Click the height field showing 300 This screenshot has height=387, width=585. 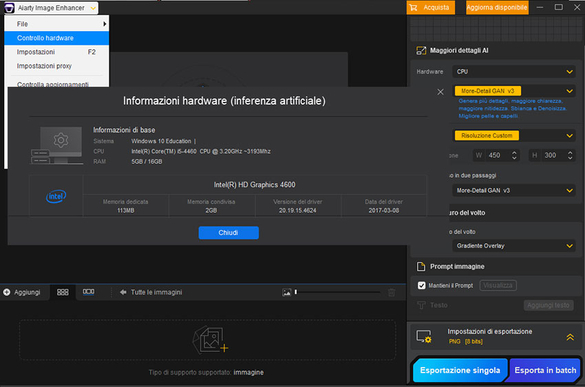click(553, 155)
